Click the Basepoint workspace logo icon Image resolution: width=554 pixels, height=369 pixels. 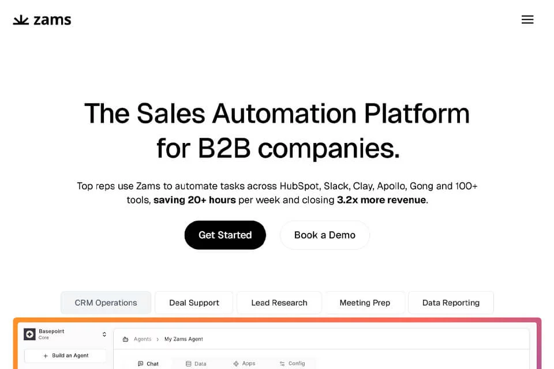point(29,334)
